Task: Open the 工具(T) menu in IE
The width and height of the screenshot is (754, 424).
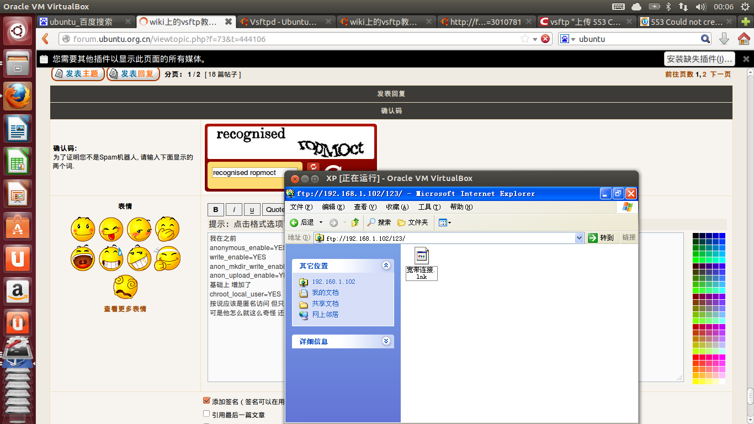Action: pos(429,207)
